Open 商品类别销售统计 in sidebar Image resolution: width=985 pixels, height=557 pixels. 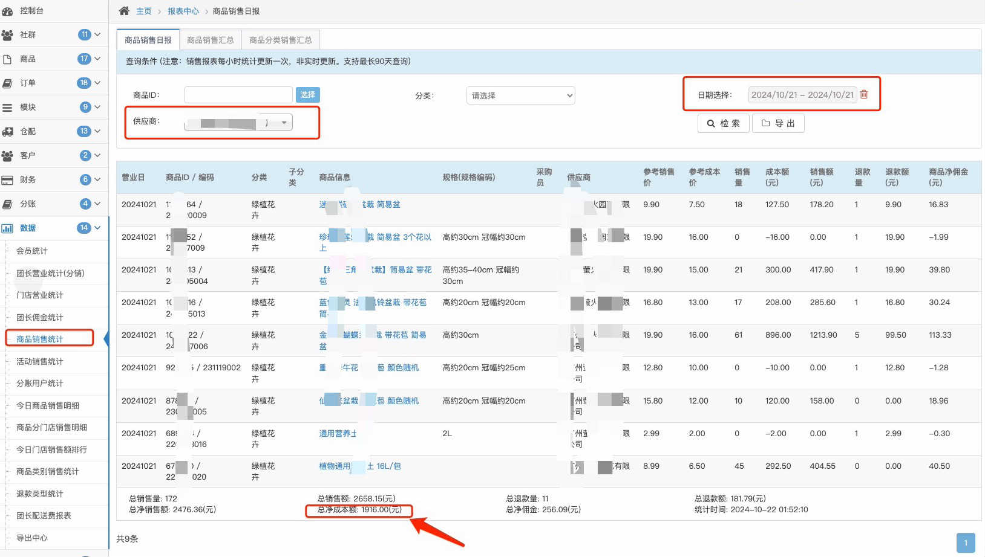48,471
